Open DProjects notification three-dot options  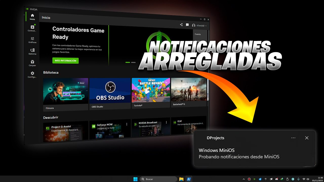(x=293, y=138)
